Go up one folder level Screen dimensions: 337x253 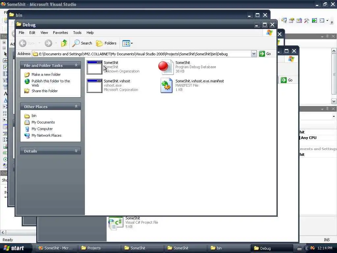[64, 43]
